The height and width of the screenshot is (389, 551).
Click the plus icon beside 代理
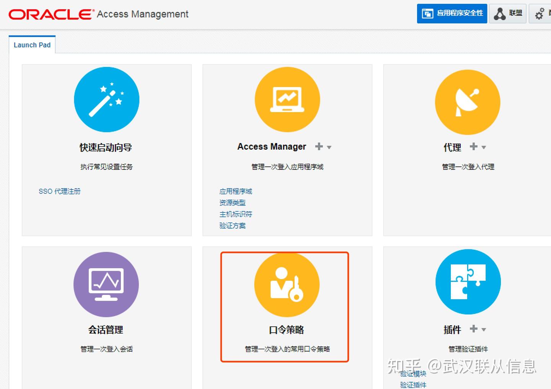(473, 146)
